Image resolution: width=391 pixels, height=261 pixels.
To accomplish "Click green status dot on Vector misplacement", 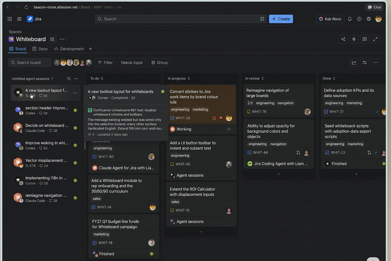I will click(75, 163).
